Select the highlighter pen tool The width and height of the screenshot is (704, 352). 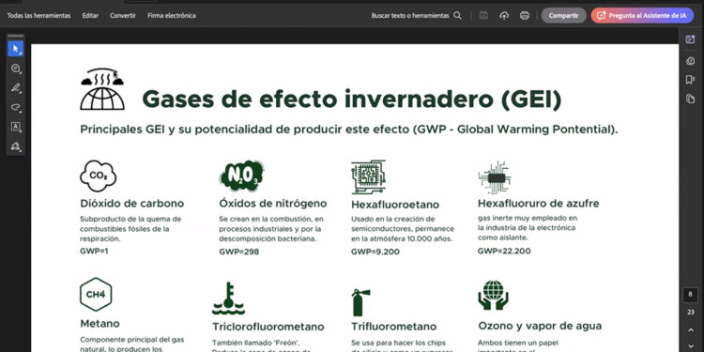click(x=15, y=87)
